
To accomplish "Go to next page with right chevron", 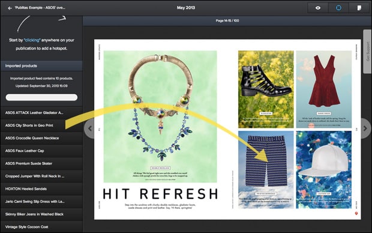I will click(x=365, y=129).
